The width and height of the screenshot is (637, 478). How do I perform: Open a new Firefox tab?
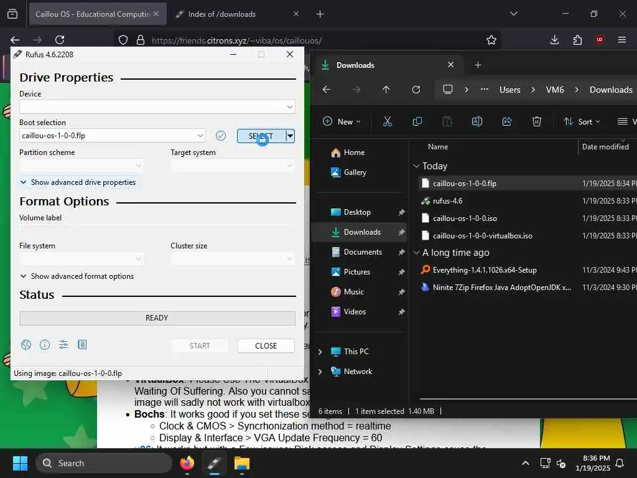point(320,14)
